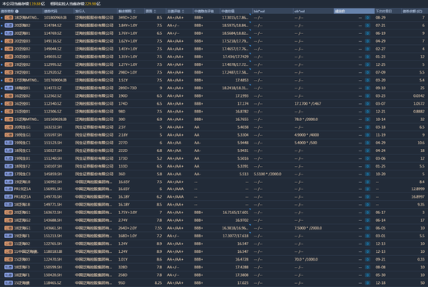
Task: Click the orange tag in row 163672.SH
Action: [x=9, y=213]
